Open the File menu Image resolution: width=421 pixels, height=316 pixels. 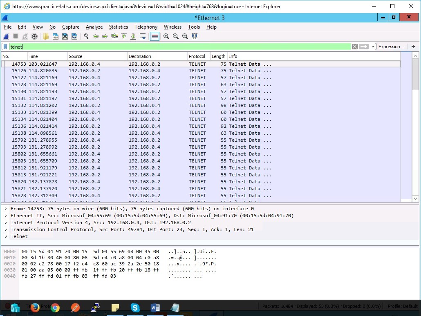click(x=8, y=27)
